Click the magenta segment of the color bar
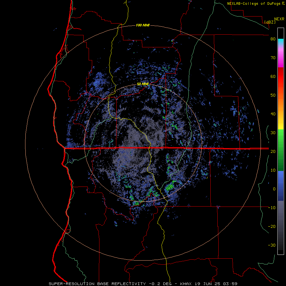The width and height of the screenshot is (286, 286). coord(281,58)
